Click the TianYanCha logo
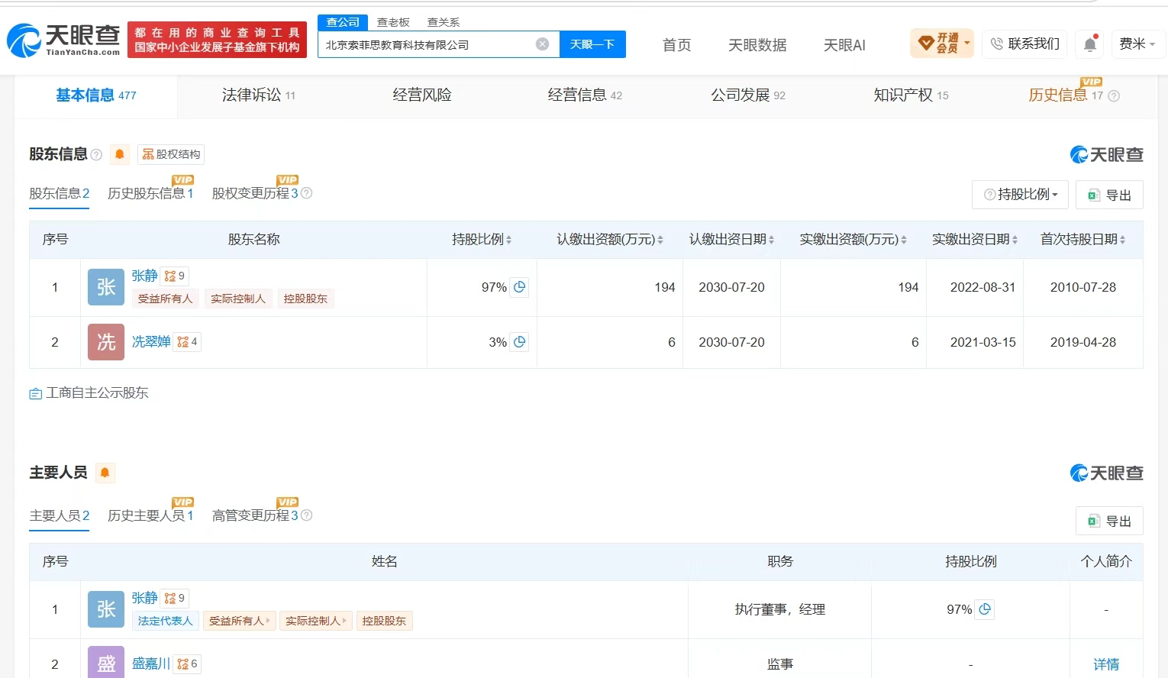Viewport: 1168px width, 678px height. [64, 40]
